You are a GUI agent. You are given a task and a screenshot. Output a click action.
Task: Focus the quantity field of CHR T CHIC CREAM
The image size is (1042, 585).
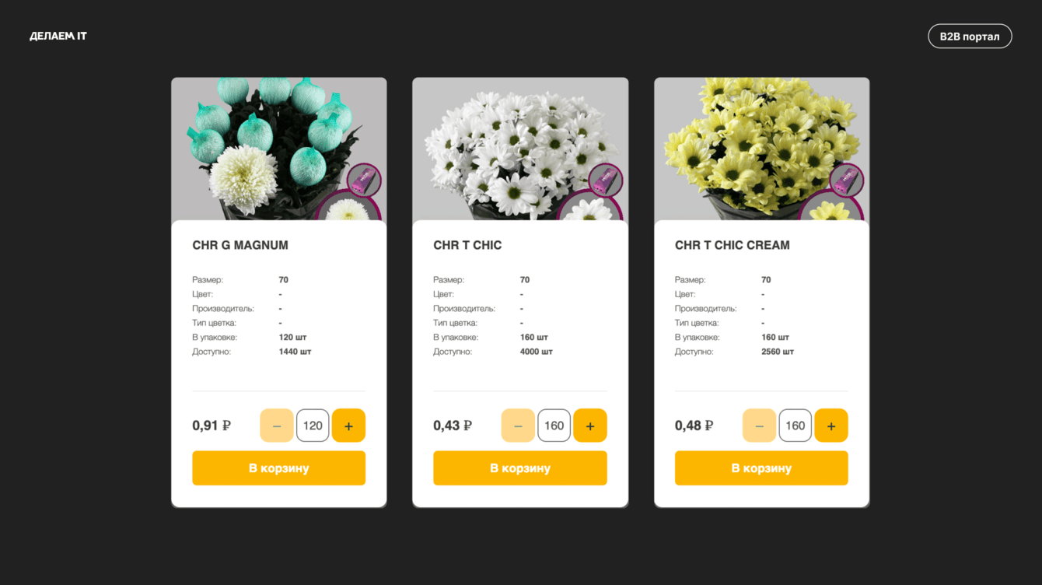point(795,426)
